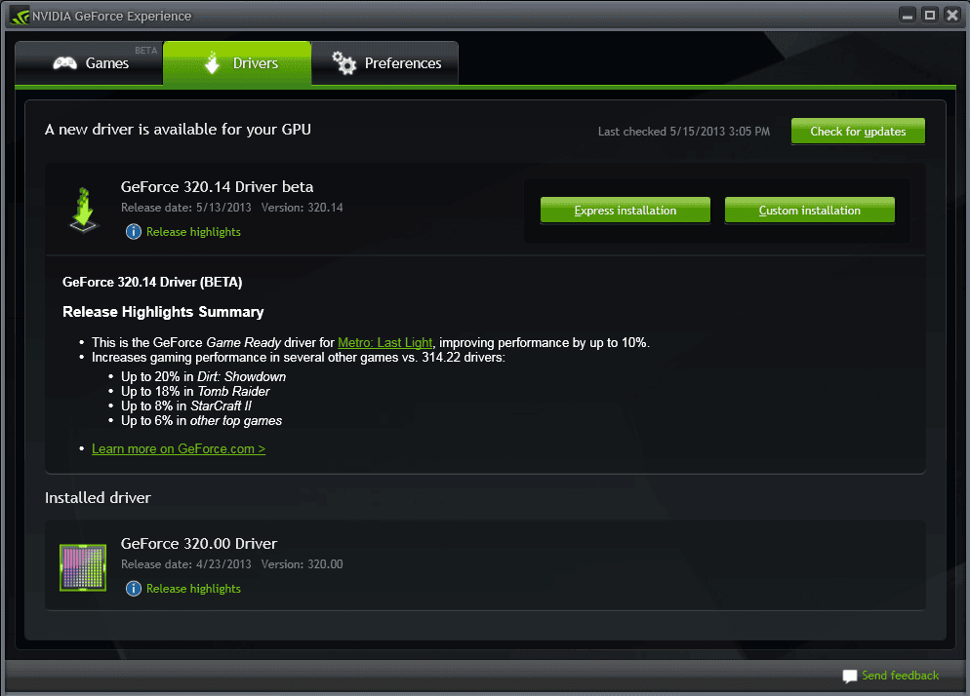Click 'A new driver is available' heading
This screenshot has width=970, height=696.
(x=179, y=130)
